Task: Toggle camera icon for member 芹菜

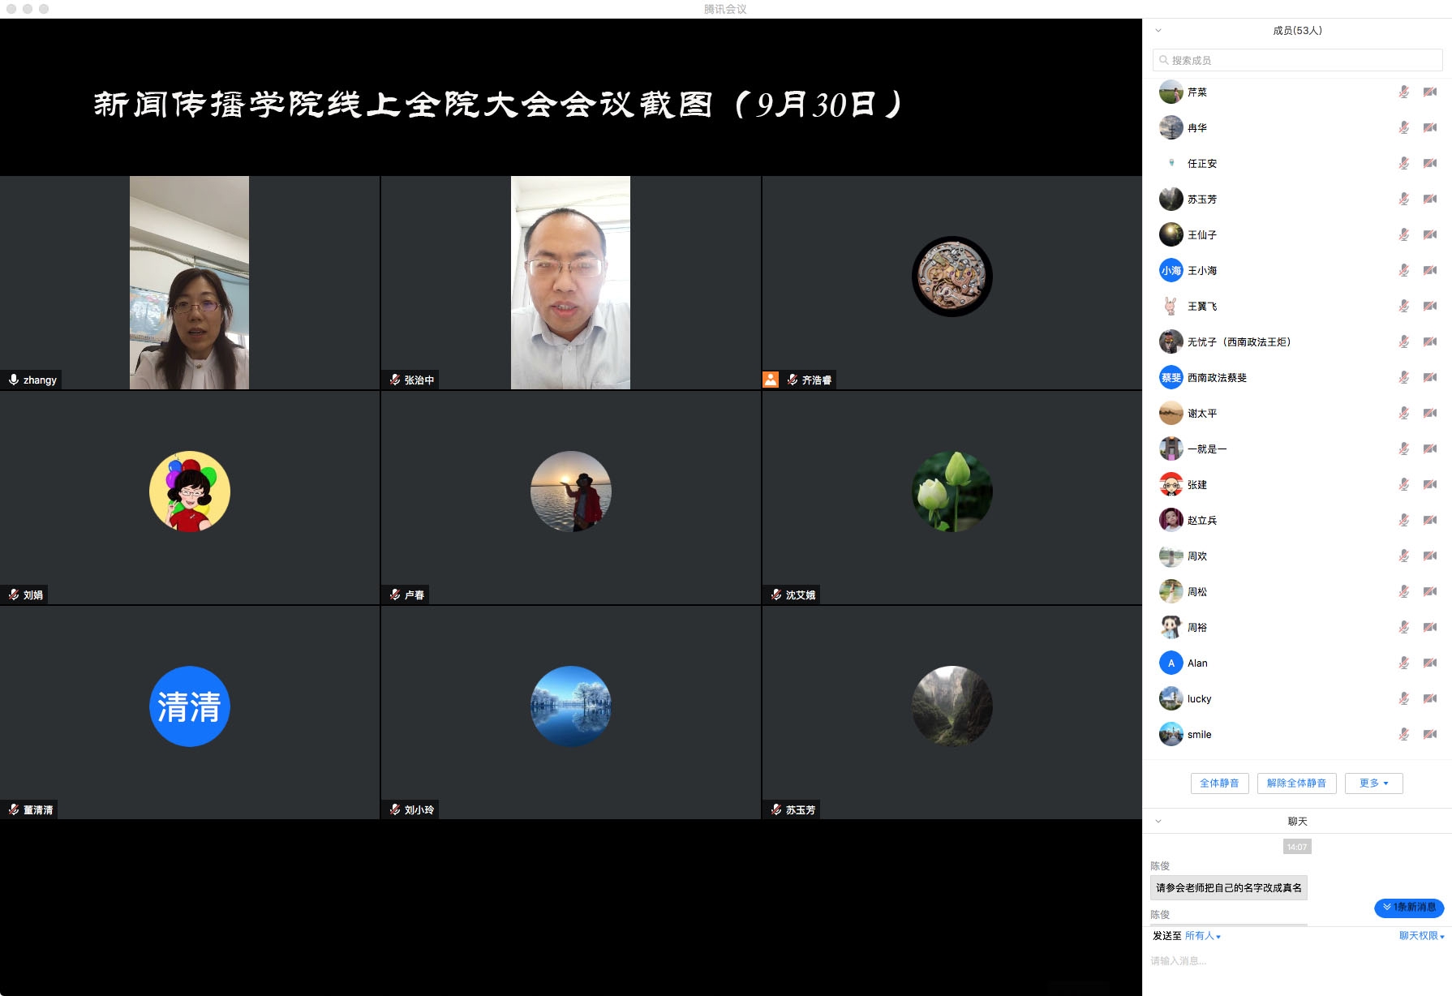Action: pyautogui.click(x=1430, y=92)
